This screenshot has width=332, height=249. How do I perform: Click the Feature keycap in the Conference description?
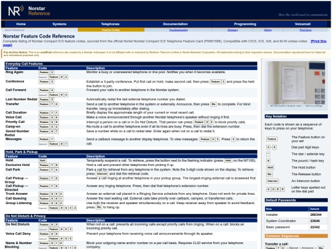(x=215, y=82)
